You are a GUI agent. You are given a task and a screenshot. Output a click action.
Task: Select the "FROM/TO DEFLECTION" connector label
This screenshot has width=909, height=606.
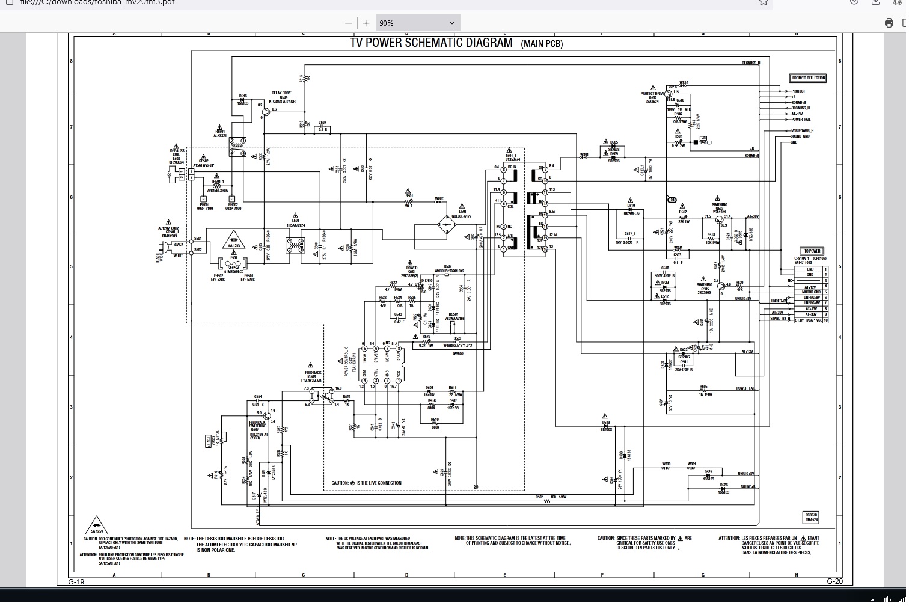pyautogui.click(x=809, y=78)
